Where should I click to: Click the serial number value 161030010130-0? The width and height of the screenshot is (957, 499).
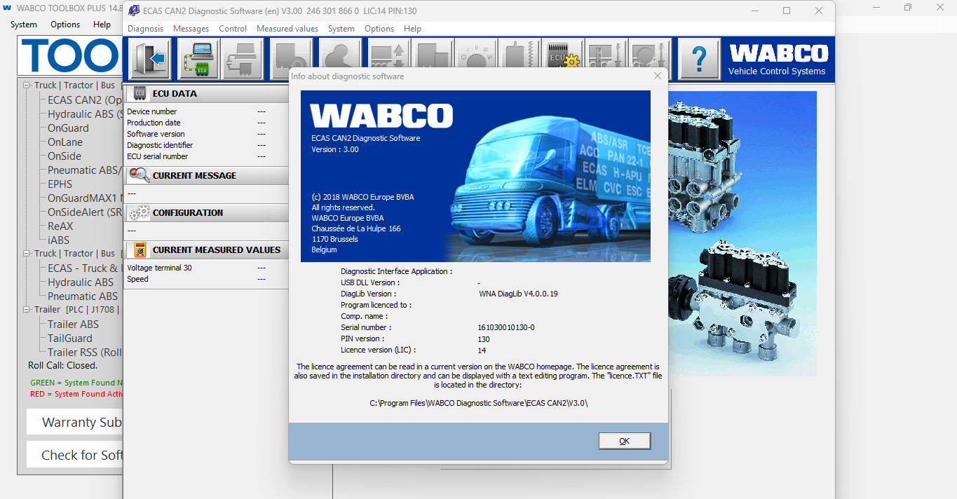tap(506, 327)
